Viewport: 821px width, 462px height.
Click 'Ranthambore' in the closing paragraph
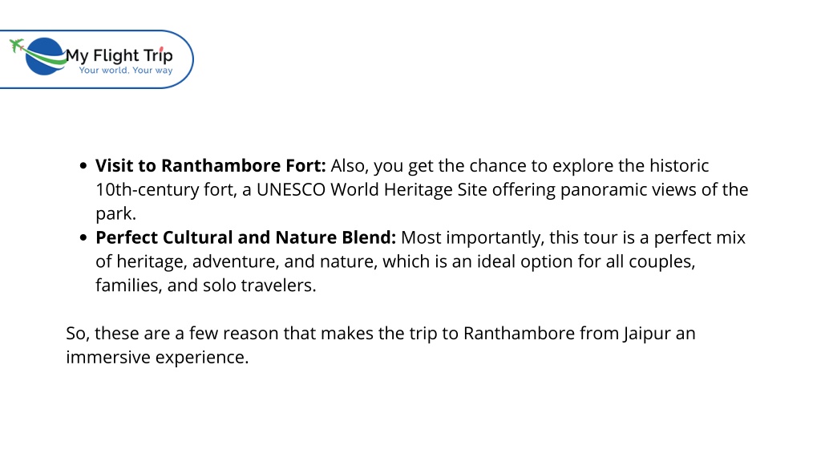pyautogui.click(x=519, y=333)
